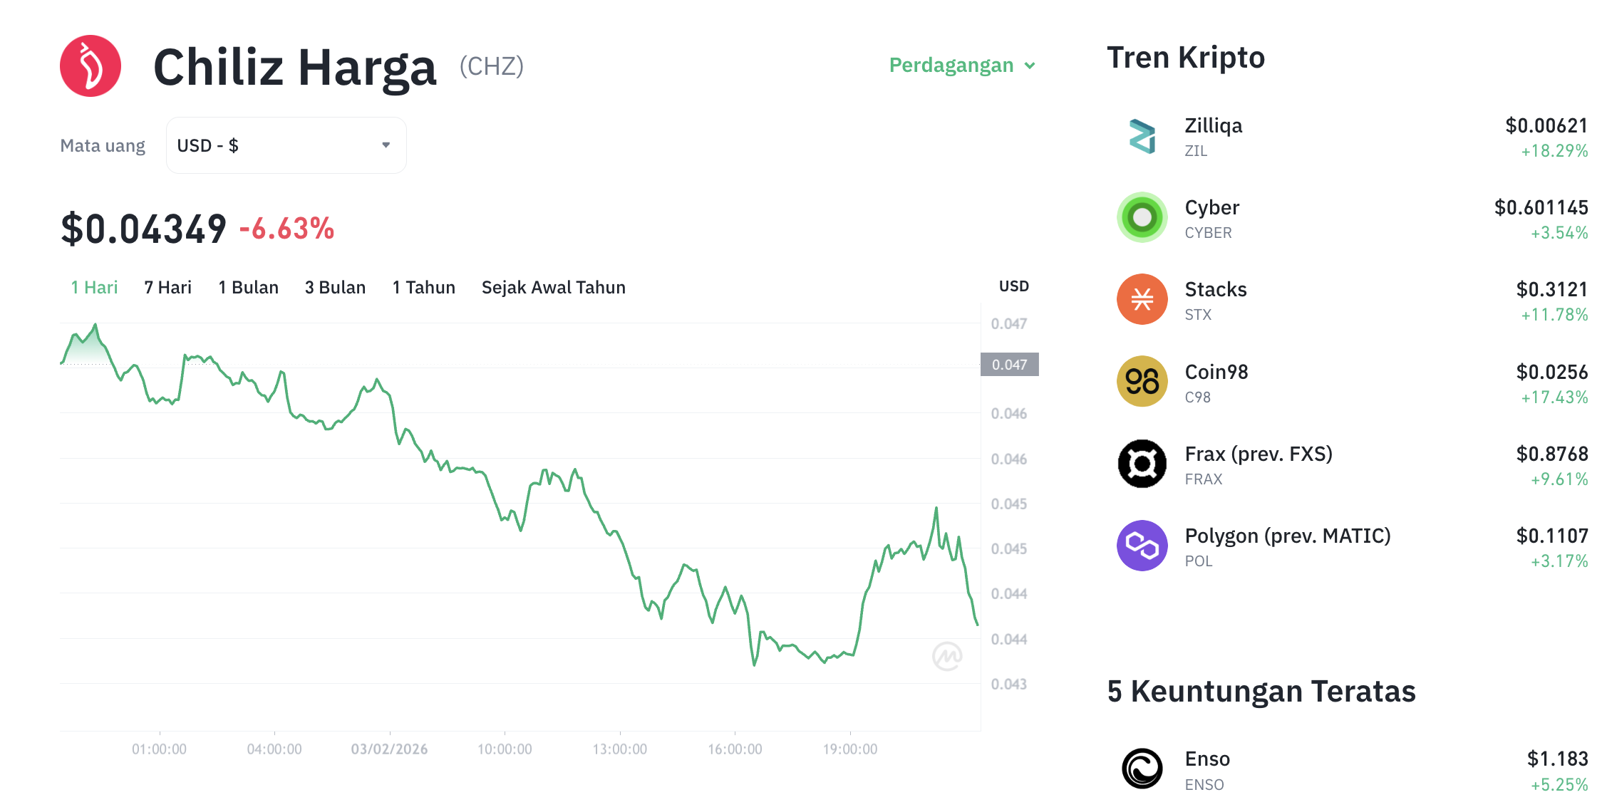Enable the Sejak Awal Tahun view
Viewport: 1602px width, 812px height.
(x=553, y=287)
